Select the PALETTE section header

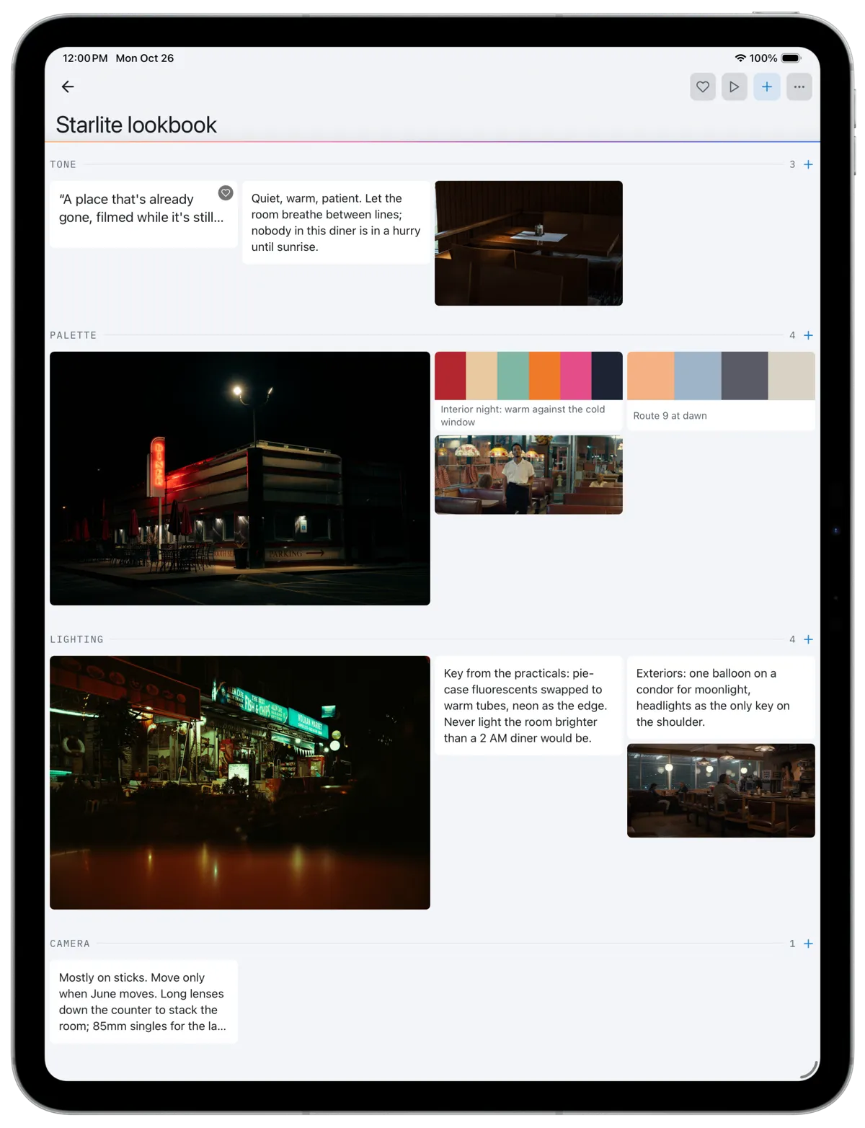(x=73, y=335)
